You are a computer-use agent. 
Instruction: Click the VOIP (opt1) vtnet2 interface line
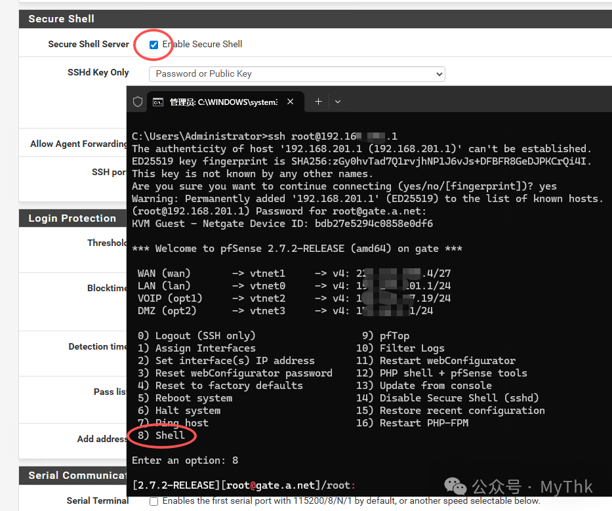coord(294,298)
